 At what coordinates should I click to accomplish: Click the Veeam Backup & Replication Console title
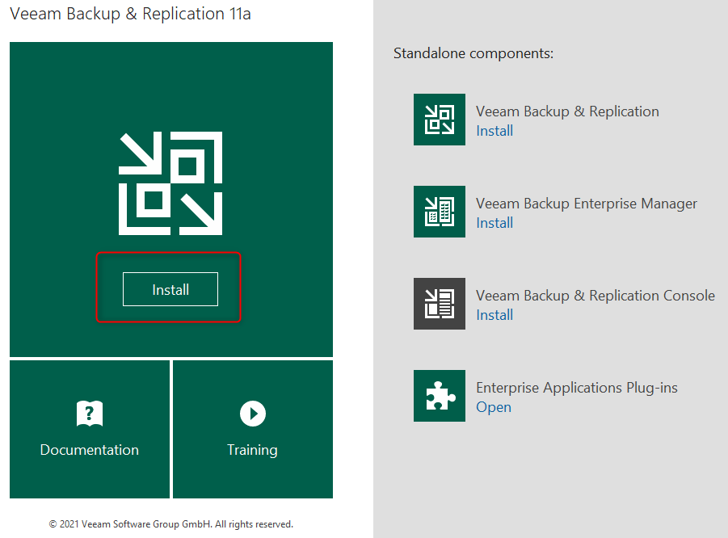click(595, 296)
